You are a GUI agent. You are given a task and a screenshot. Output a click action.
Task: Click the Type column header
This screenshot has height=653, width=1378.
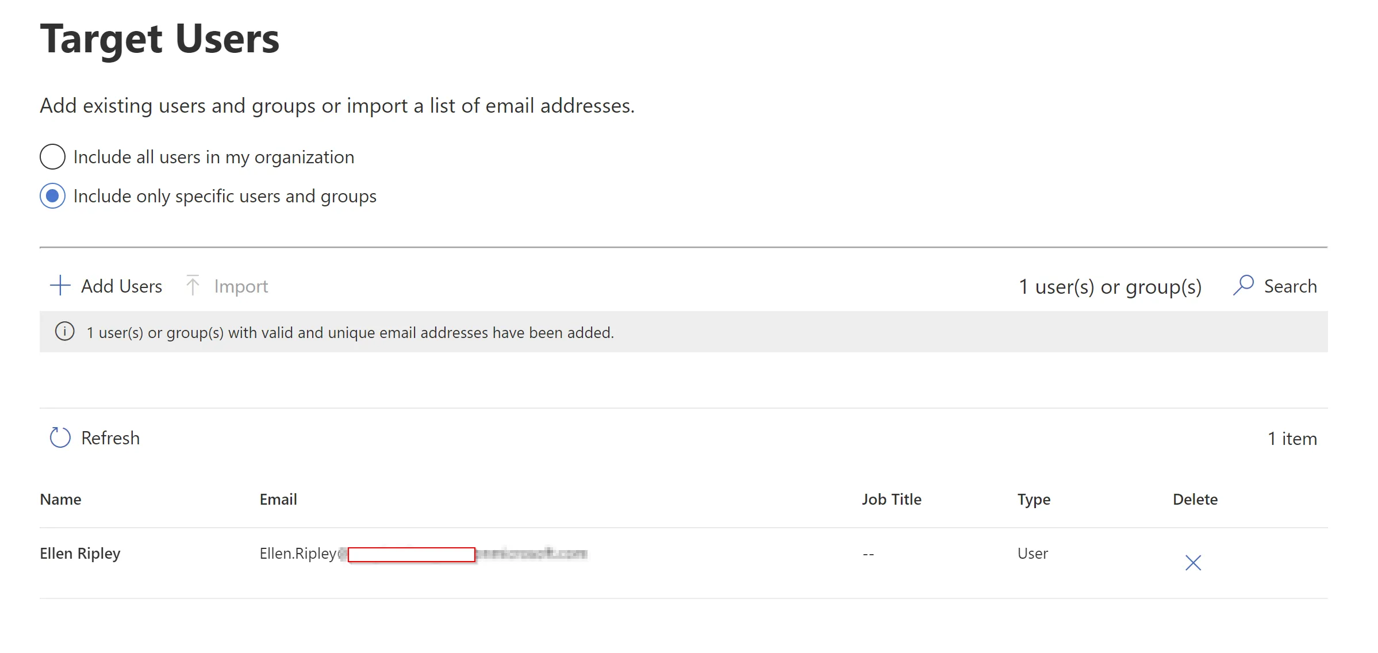pos(1034,500)
